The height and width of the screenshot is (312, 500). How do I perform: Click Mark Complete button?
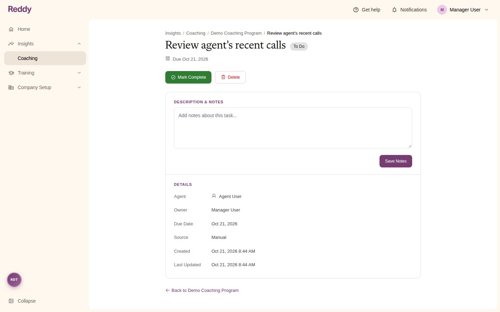[x=188, y=77]
